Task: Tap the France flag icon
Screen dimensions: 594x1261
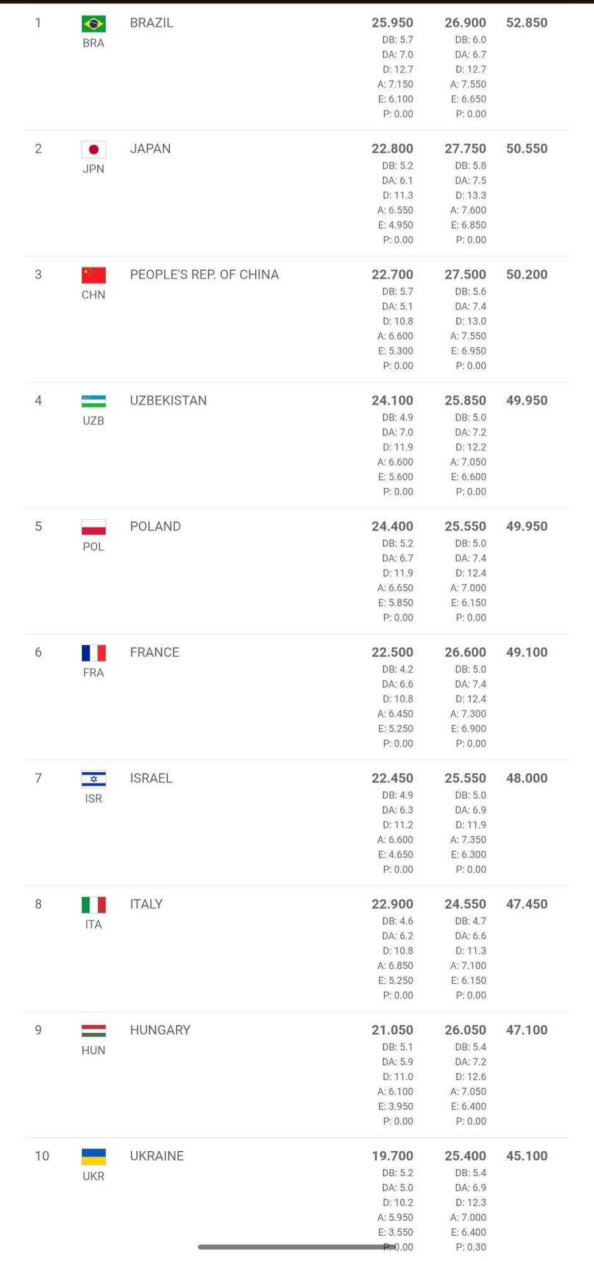Action: point(94,653)
